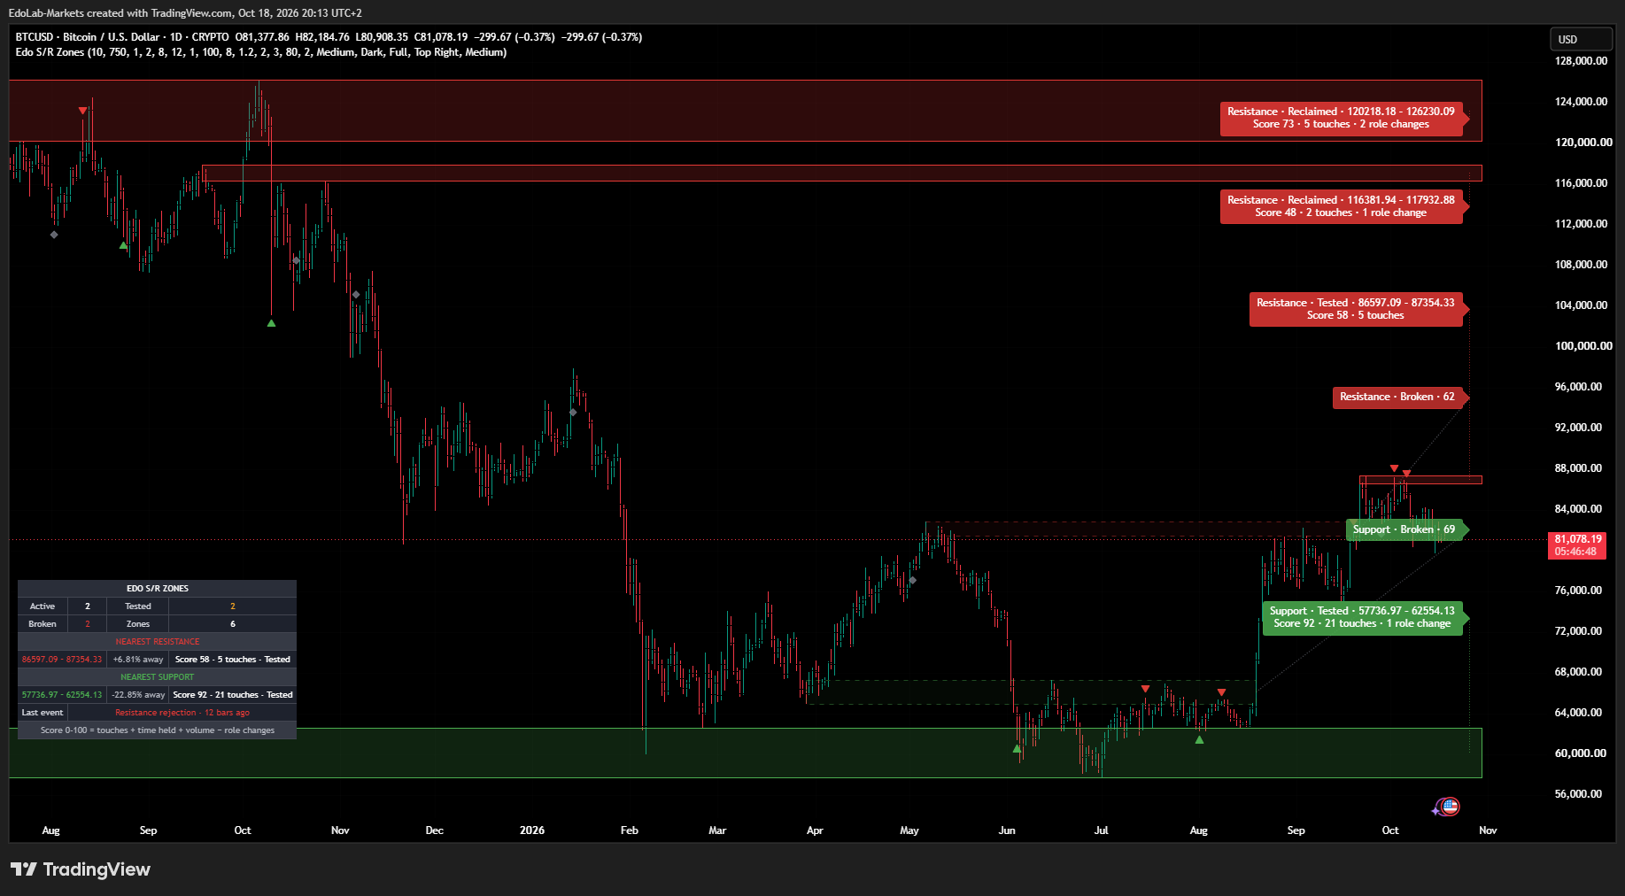Viewport: 1625px width, 896px height.
Task: Select the gray diamond near January 2026 peak
Action: [x=573, y=413]
